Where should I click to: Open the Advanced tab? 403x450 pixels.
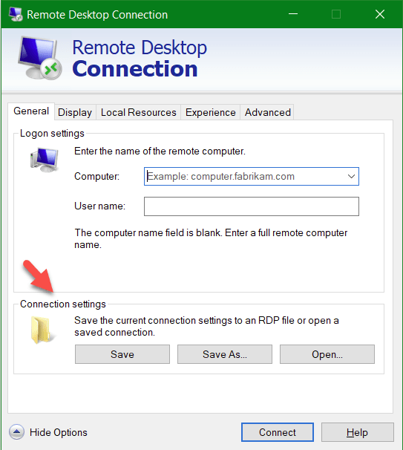(268, 113)
